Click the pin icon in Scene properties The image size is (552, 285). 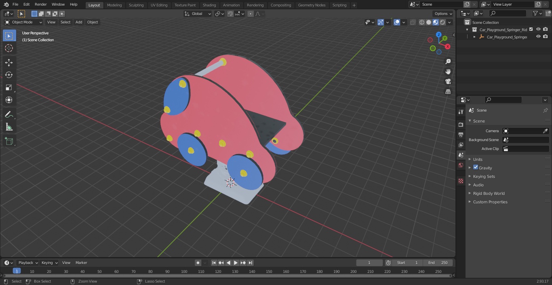[x=545, y=110]
